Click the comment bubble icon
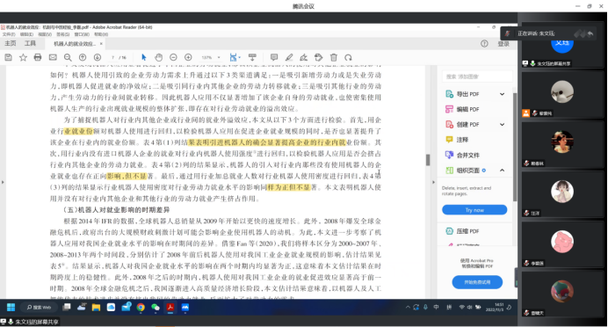The width and height of the screenshot is (608, 327). [x=274, y=57]
